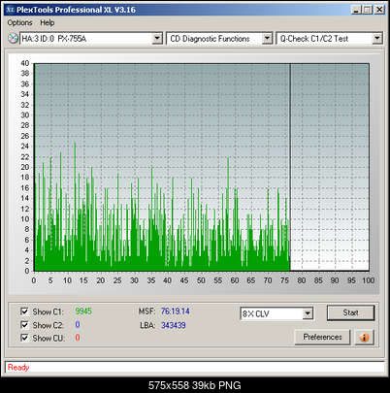Expand the PX-755A drive dropdown

[157, 39]
